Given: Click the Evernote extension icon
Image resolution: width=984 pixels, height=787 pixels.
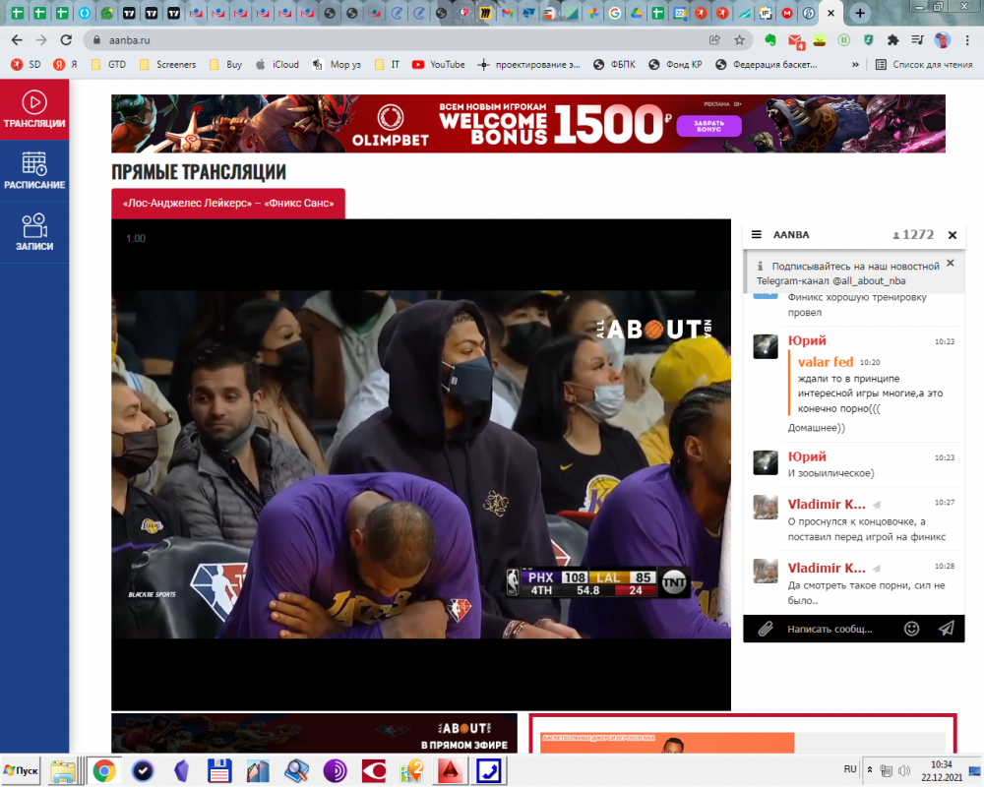Looking at the screenshot, I should click(x=770, y=40).
